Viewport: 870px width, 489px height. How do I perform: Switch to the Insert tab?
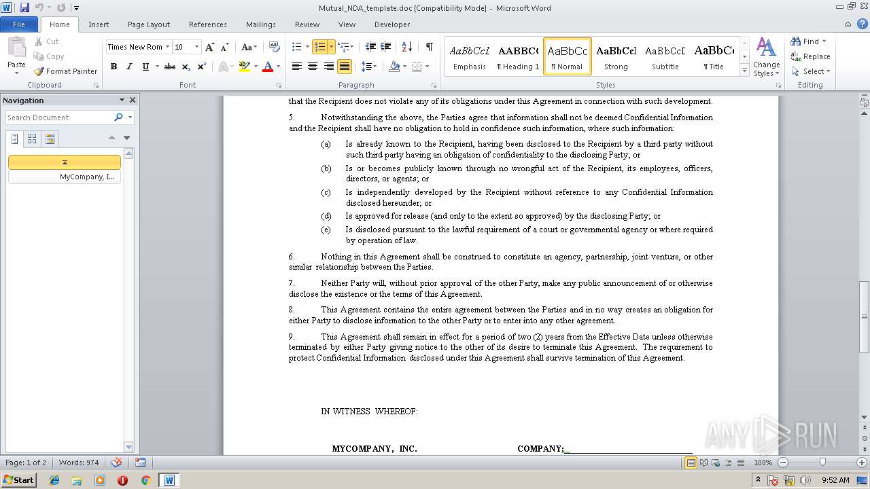point(99,24)
